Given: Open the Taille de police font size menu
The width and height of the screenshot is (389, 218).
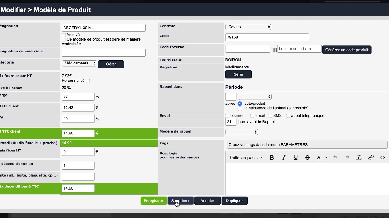Looking at the screenshot, I should tap(246, 157).
